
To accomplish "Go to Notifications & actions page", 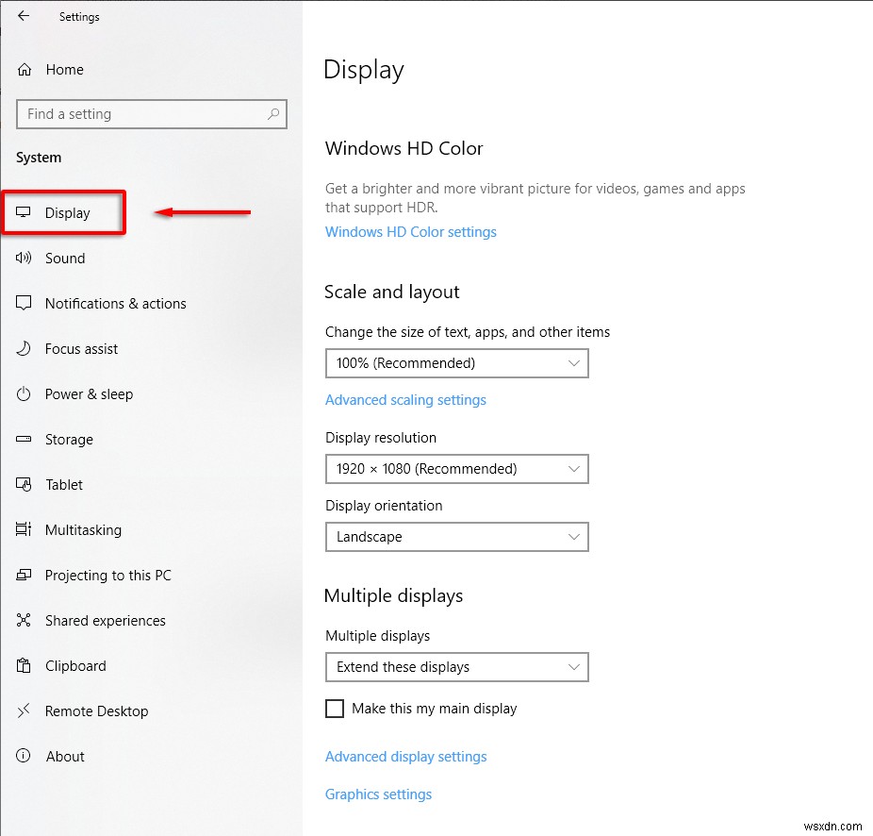I will [x=116, y=303].
